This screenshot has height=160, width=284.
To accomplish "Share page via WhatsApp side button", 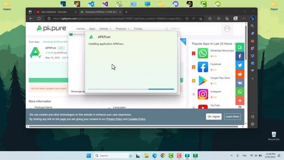I will click(x=240, y=92).
